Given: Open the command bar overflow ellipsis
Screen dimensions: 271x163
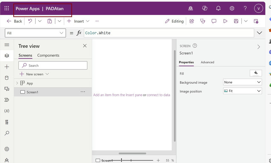Looking at the screenshot, I should (x=97, y=21).
